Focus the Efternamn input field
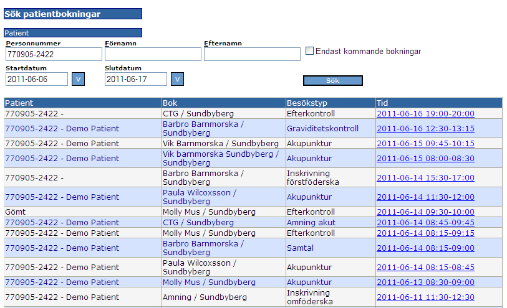Image resolution: width=507 pixels, height=308 pixels. [252, 54]
